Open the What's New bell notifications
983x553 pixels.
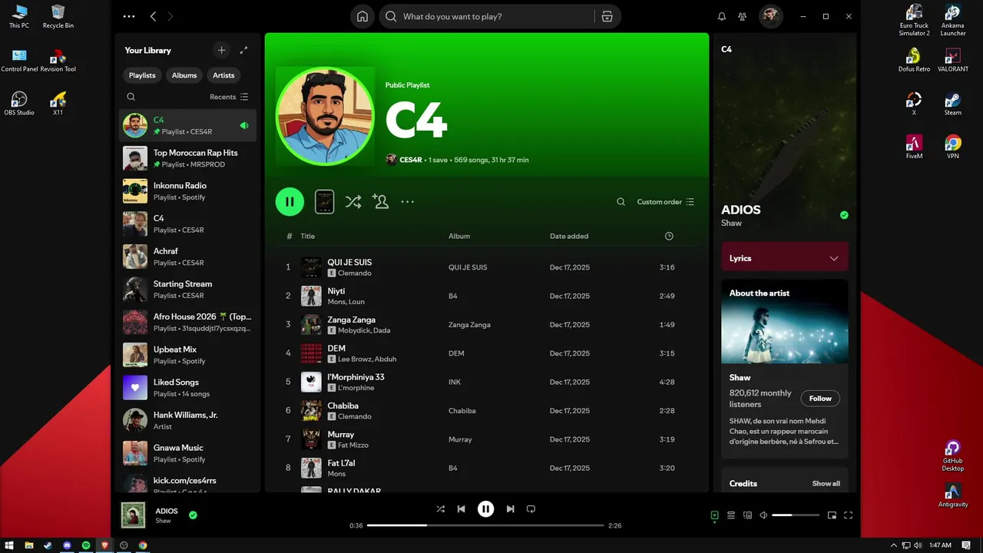pos(722,16)
